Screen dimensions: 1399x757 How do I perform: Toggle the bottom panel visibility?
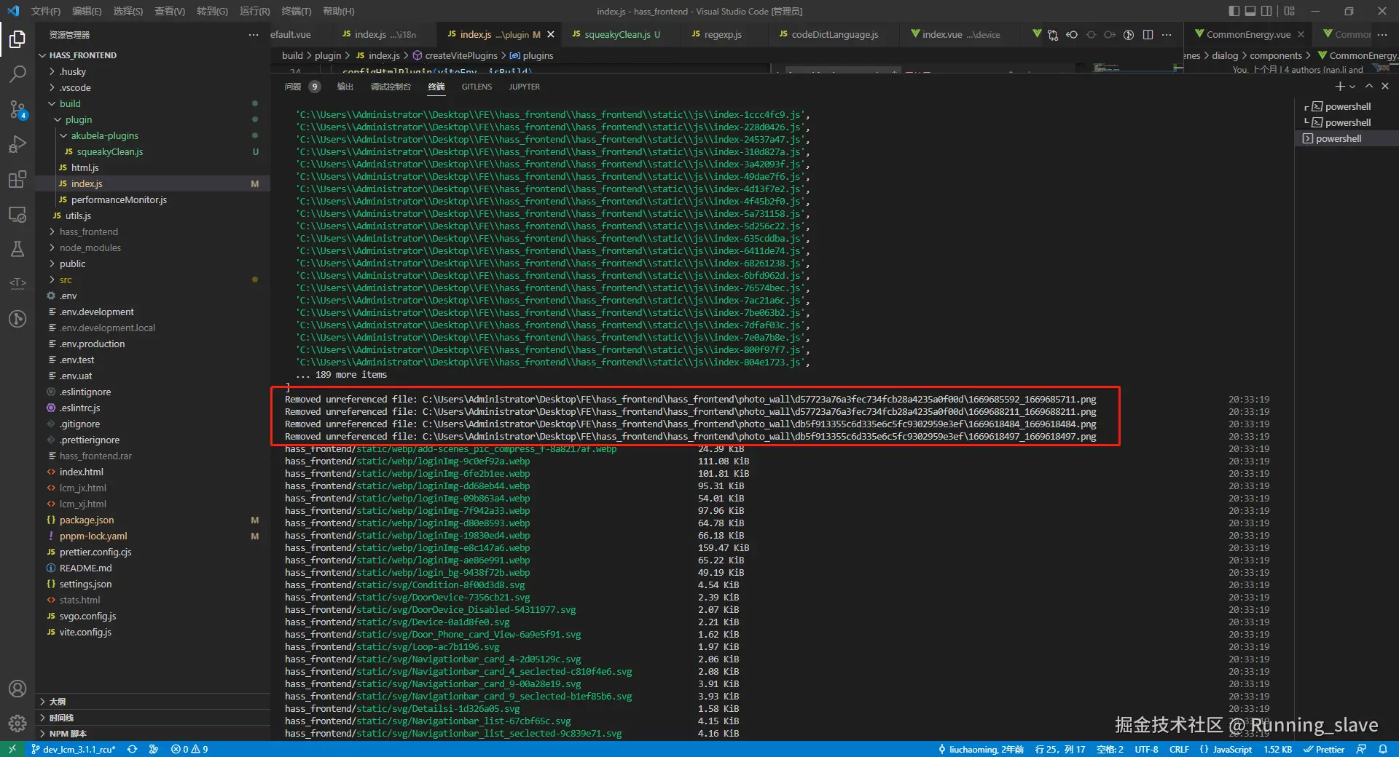tap(1250, 11)
